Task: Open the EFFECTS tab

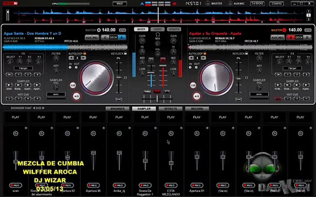Action: (171, 109)
